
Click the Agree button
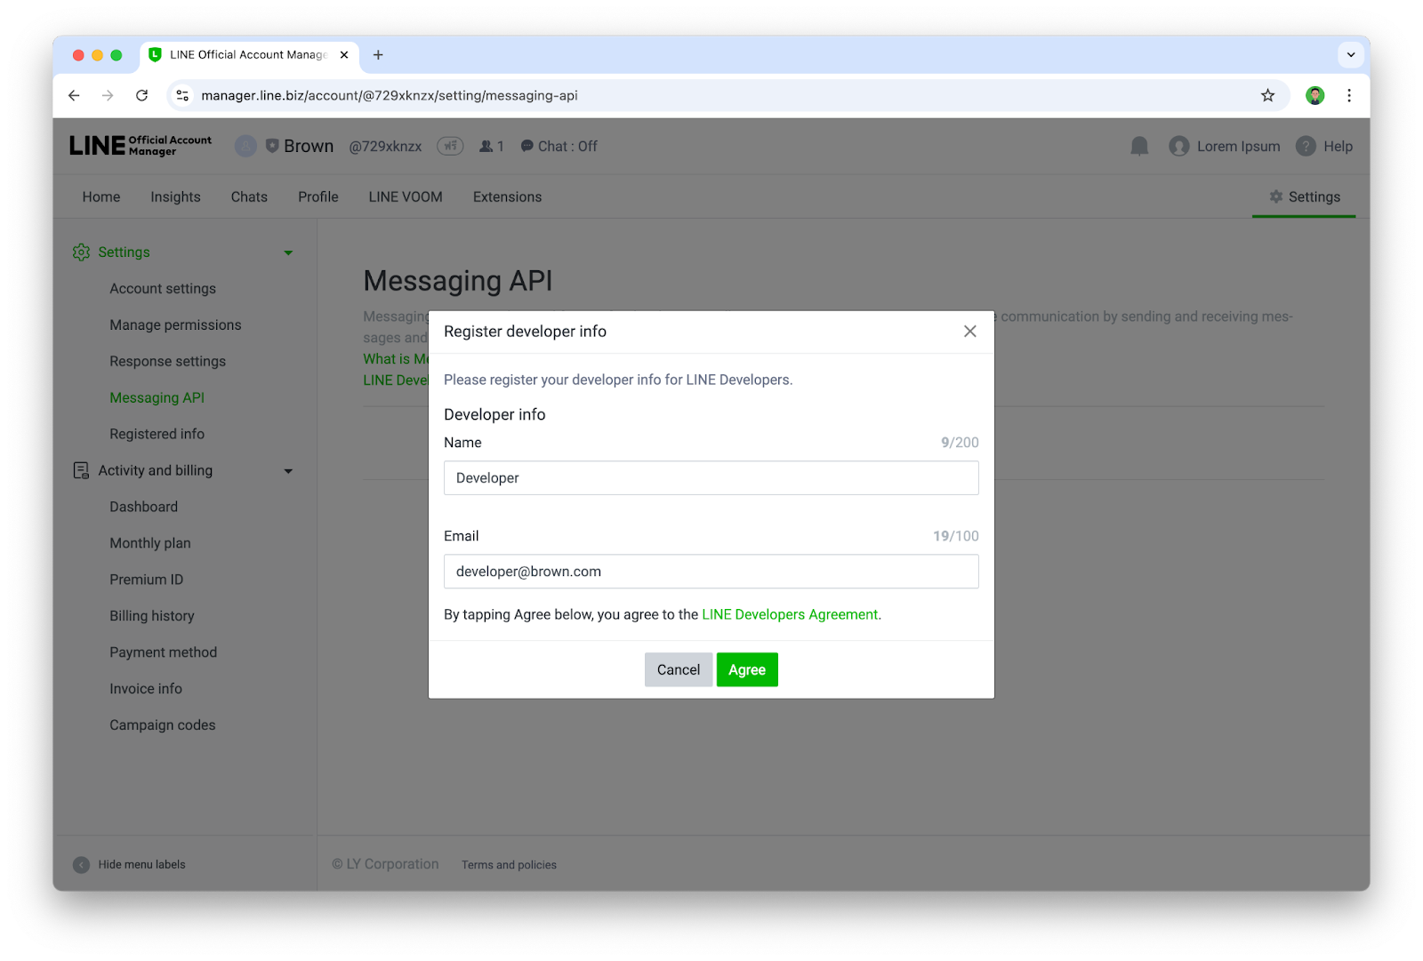(x=747, y=669)
